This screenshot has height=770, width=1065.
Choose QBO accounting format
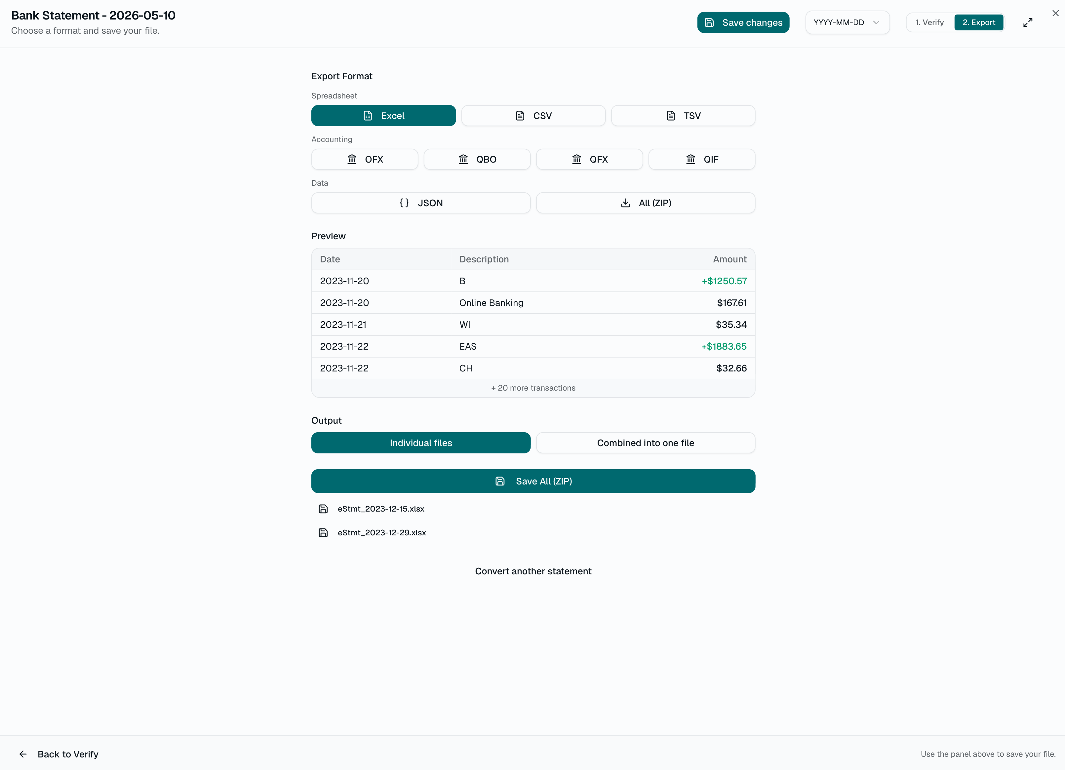pyautogui.click(x=477, y=159)
